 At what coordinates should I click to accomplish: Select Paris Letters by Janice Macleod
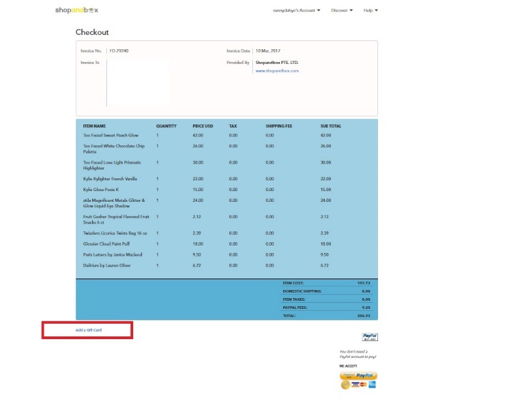pos(112,254)
